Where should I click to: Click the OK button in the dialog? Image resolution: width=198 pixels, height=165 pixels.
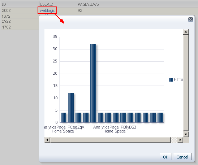165,157
